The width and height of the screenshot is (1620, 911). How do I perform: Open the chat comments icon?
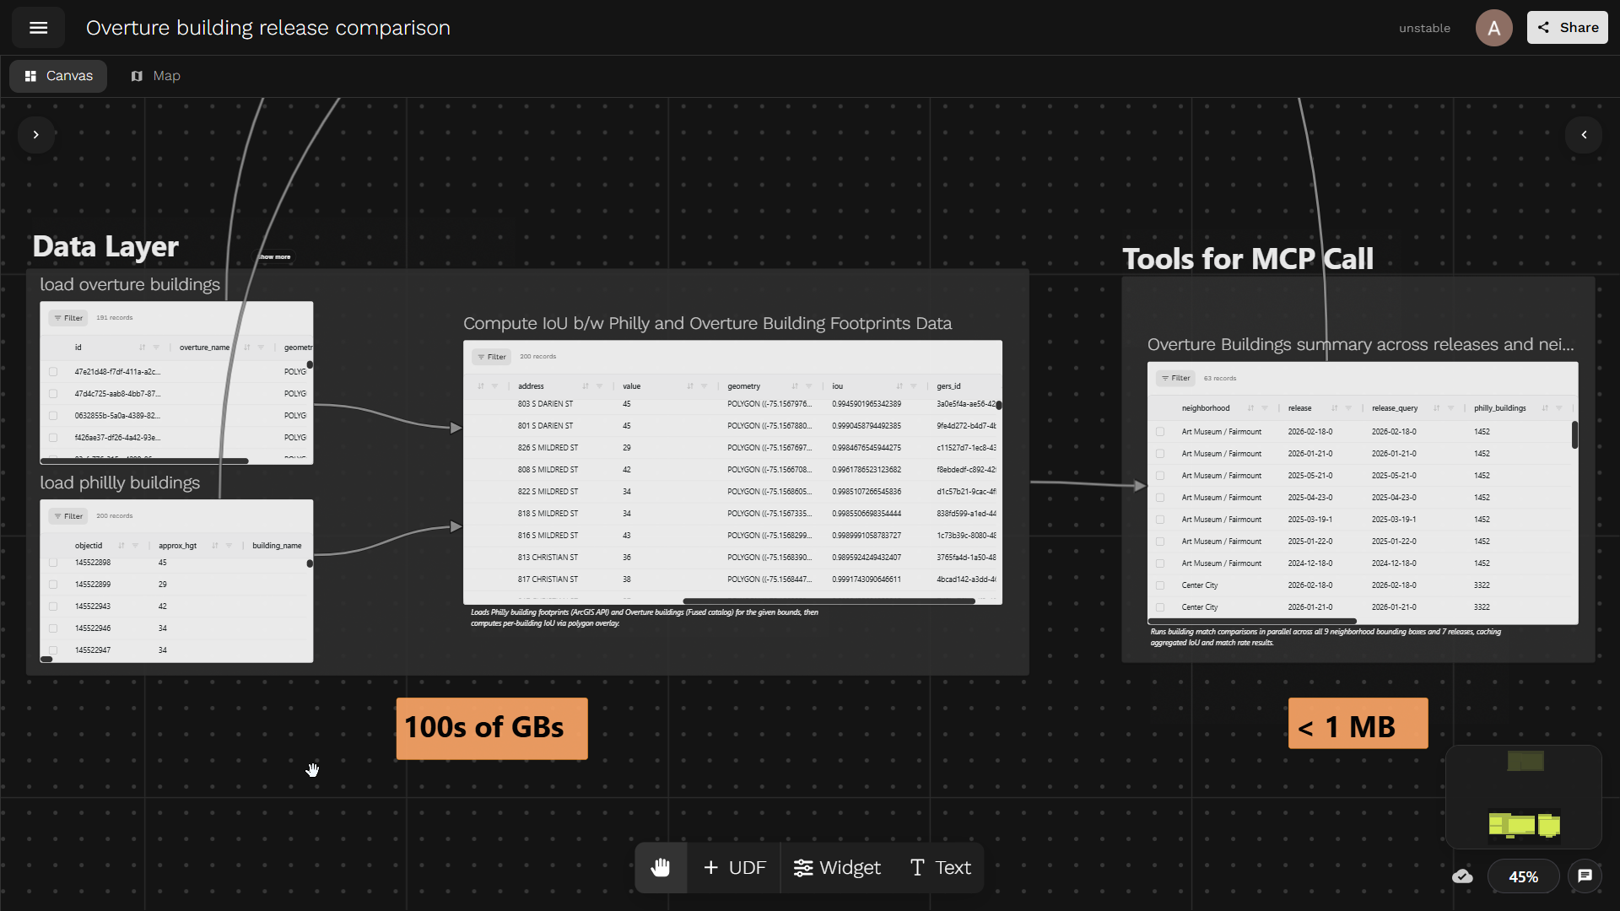tap(1585, 876)
